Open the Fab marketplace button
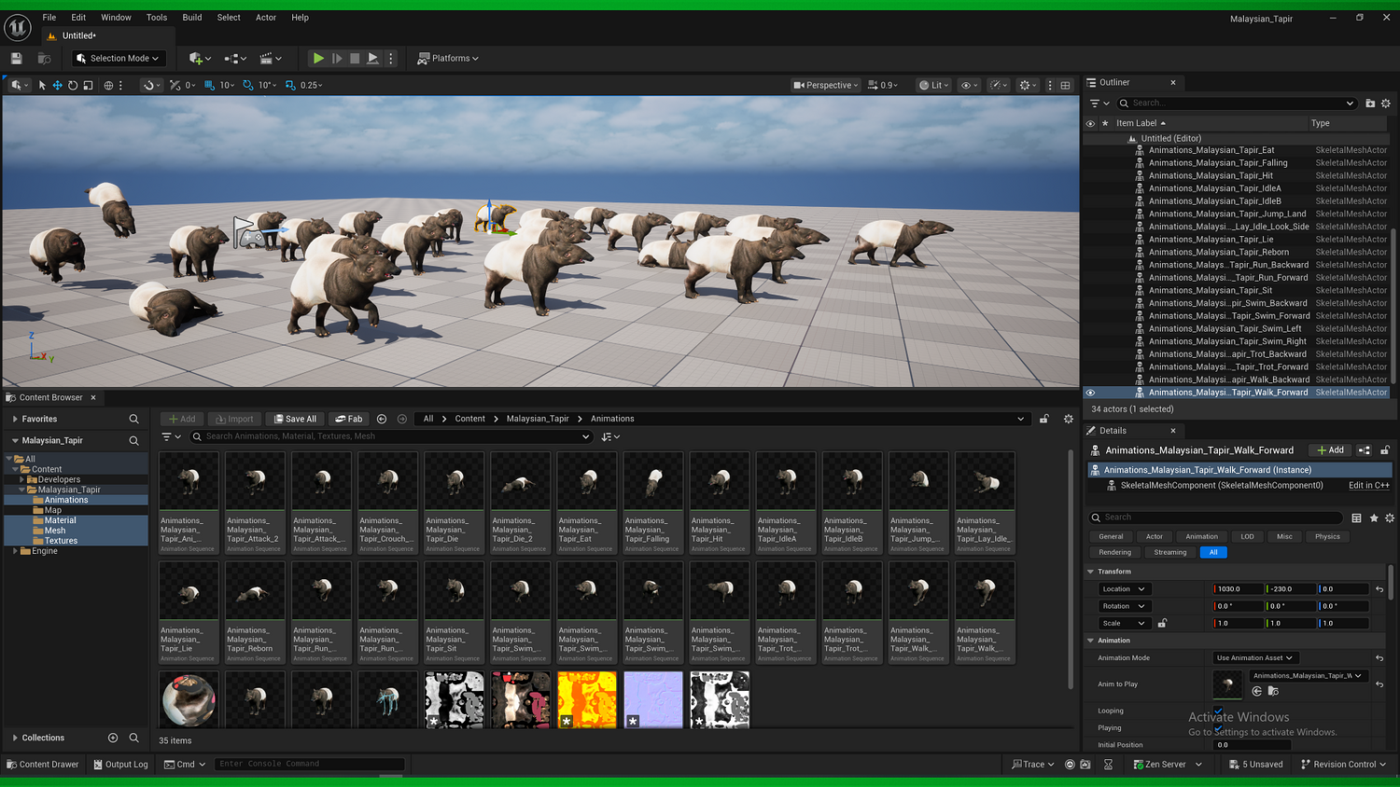 [348, 419]
